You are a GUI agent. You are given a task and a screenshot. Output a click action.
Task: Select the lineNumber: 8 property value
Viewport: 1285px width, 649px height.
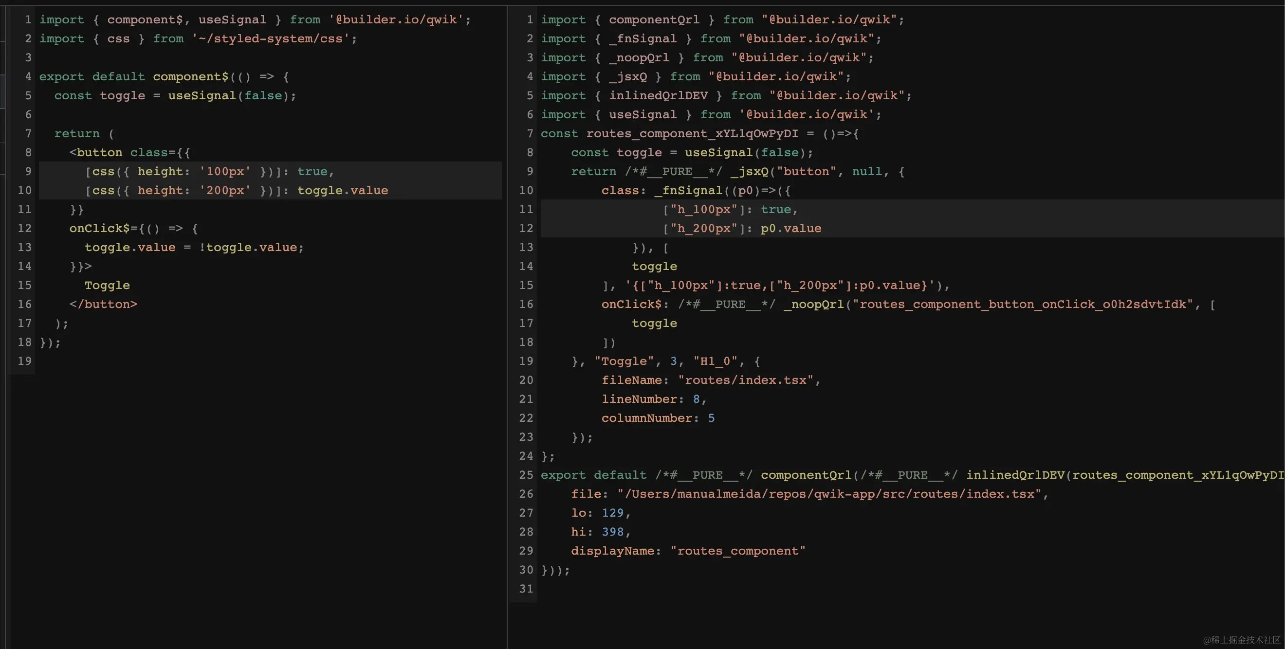click(697, 399)
